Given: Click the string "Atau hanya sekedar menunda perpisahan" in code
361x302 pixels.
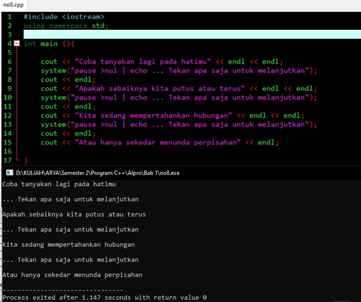Looking at the screenshot, I should pos(158,143).
